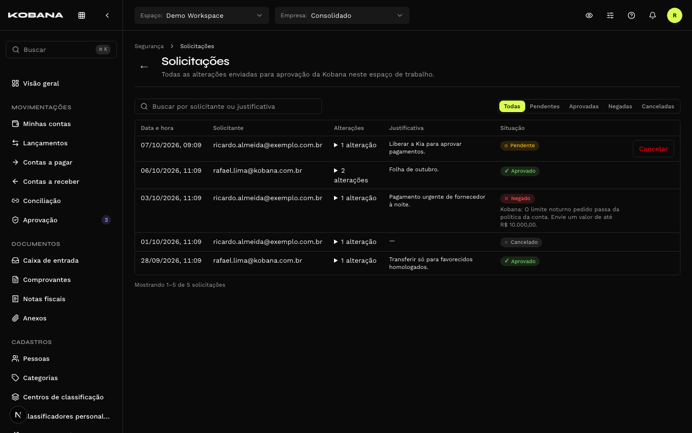Open Contas a pagar in the sidebar
The image size is (692, 433).
coord(62,162)
